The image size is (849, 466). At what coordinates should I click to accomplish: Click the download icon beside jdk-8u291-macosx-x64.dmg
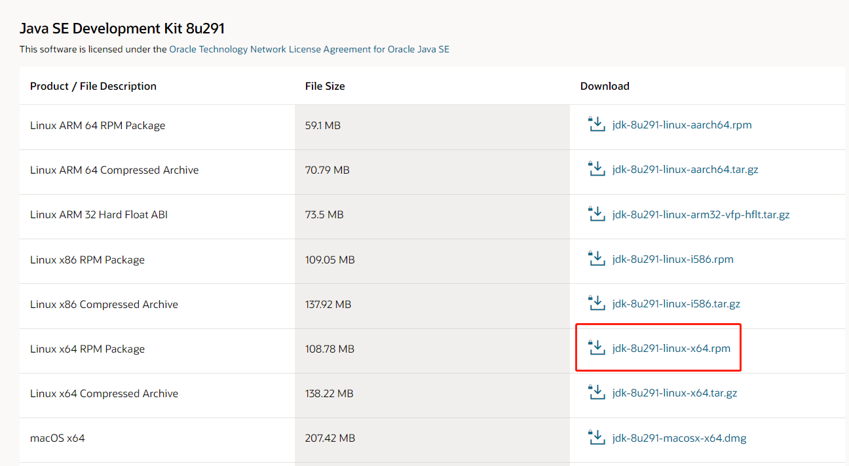pyautogui.click(x=596, y=437)
